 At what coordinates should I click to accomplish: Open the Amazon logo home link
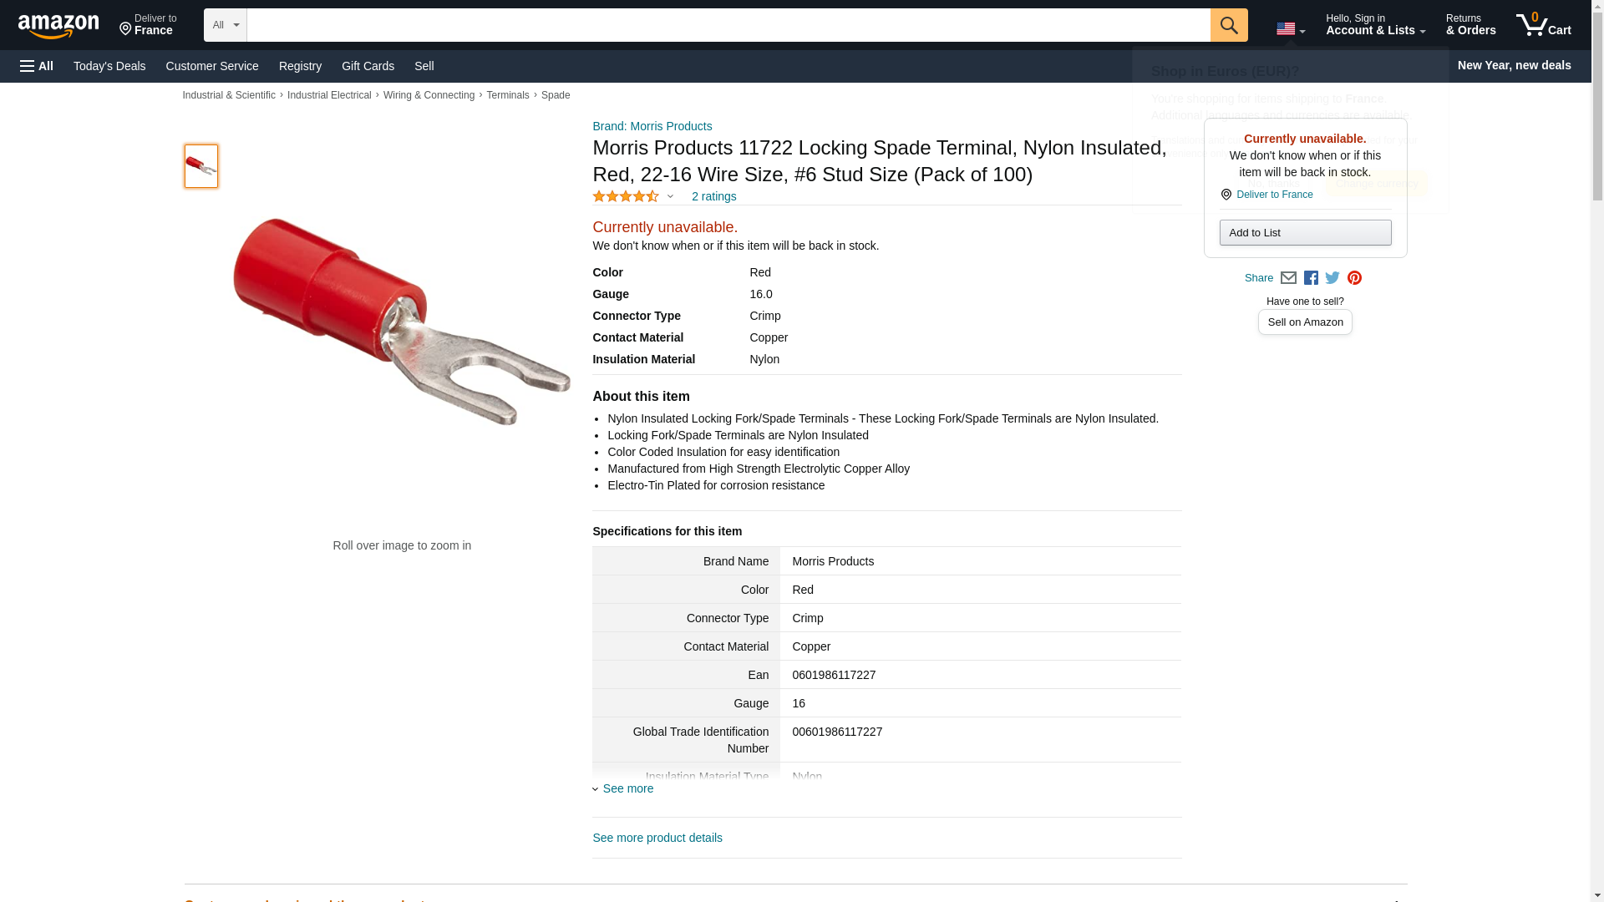[58, 26]
